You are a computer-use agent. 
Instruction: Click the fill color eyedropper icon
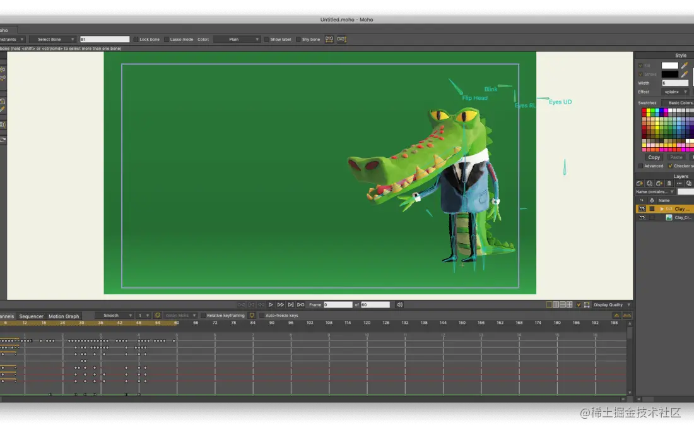click(685, 66)
